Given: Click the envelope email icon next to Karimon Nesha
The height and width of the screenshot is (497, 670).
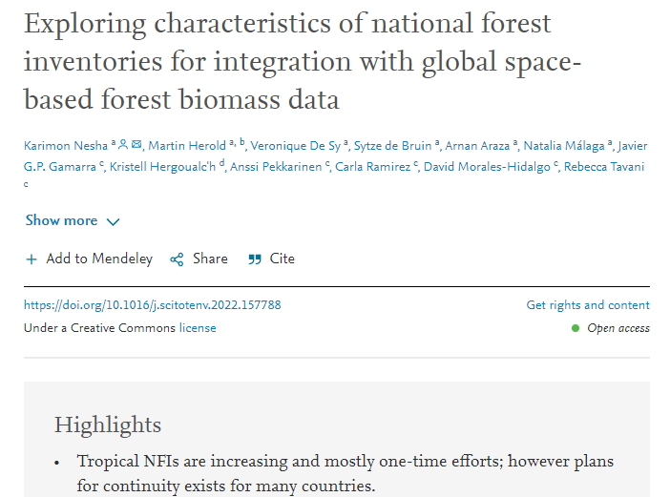Looking at the screenshot, I should 136,144.
